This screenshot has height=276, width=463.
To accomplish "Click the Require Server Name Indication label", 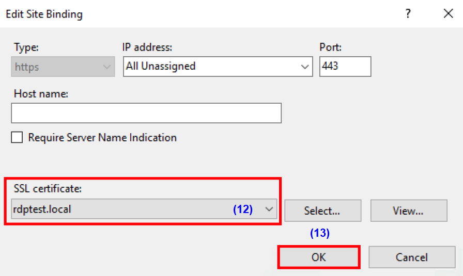I will click(x=102, y=138).
